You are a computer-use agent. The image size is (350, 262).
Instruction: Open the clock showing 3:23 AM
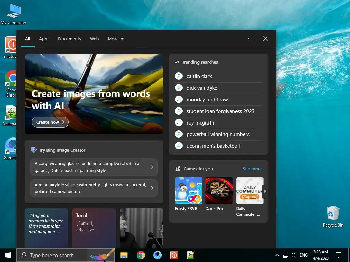point(321,255)
